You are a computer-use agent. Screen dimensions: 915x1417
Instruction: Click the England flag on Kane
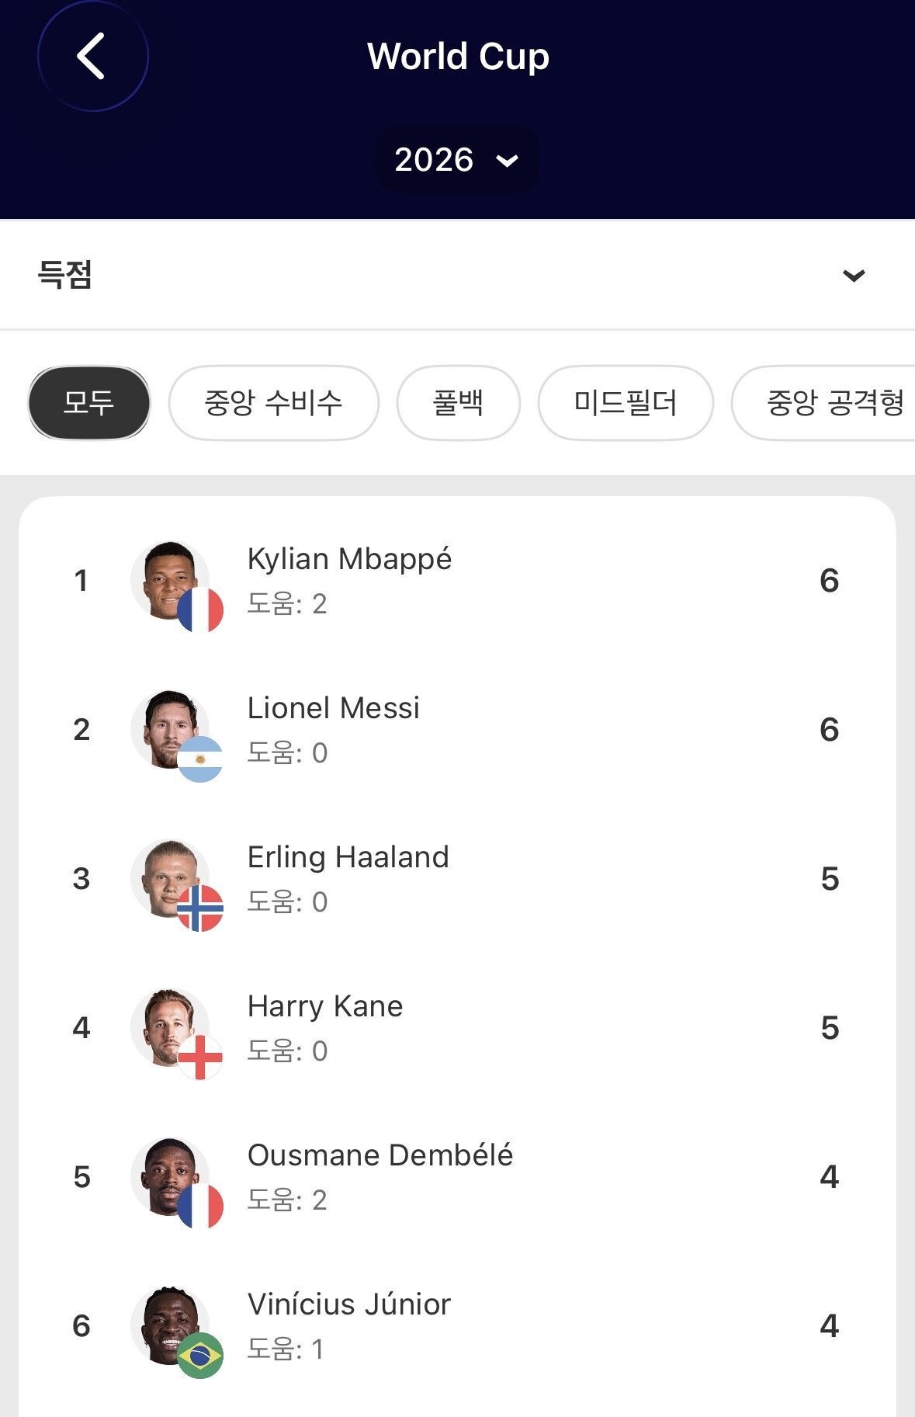point(200,1058)
